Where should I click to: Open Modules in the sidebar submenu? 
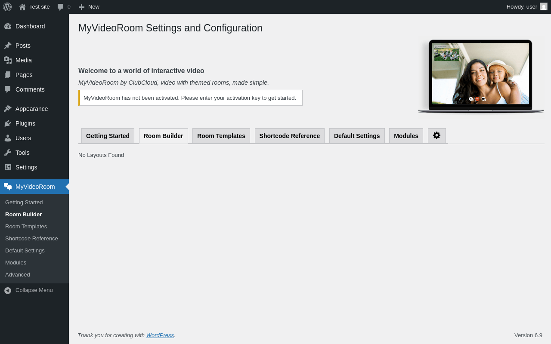click(x=15, y=263)
